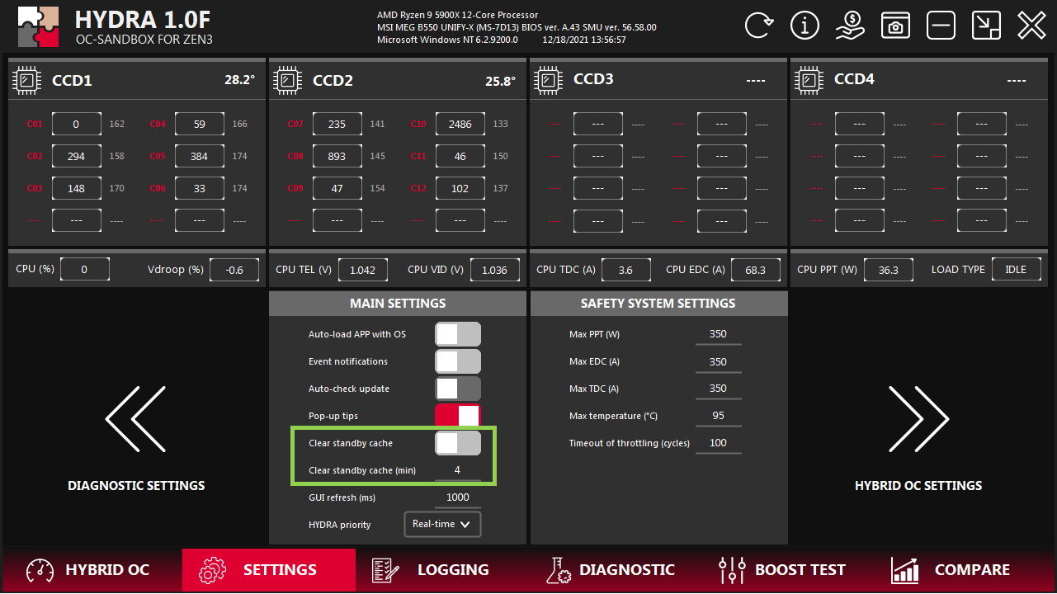1057x594 pixels.
Task: Click the C05 core value box
Action: click(199, 157)
